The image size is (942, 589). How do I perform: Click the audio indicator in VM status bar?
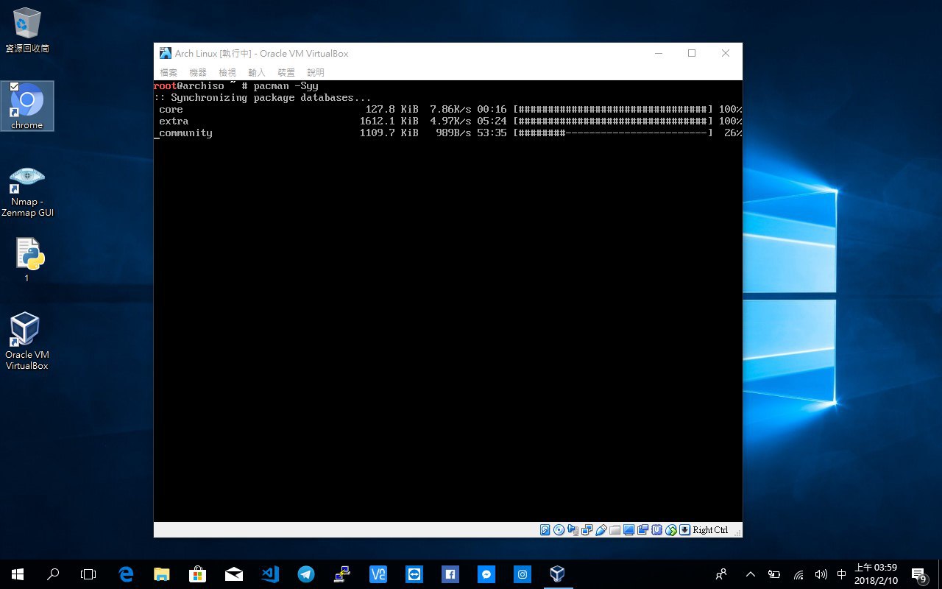coord(573,530)
